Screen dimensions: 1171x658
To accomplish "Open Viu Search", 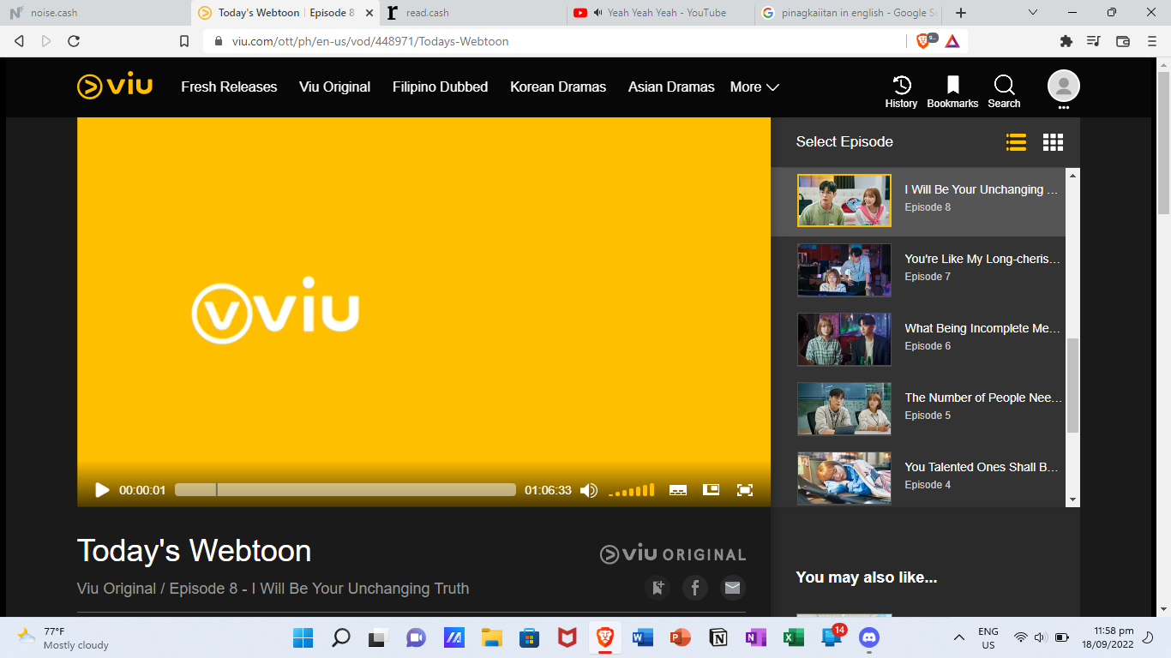I will 1004,92.
